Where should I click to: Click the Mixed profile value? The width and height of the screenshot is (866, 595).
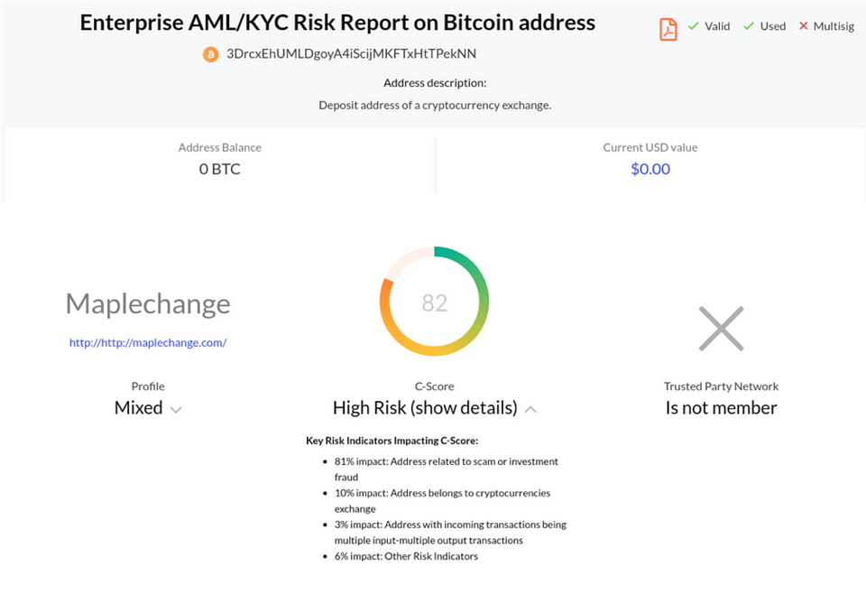[139, 408]
